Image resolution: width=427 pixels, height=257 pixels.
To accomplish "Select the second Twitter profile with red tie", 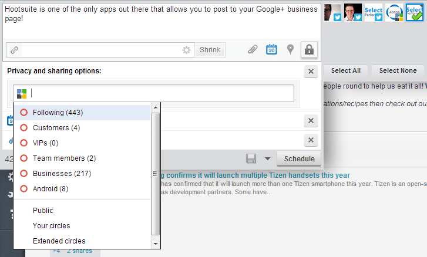I will [x=353, y=12].
